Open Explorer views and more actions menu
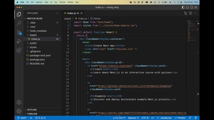Screen dimensions: 214x120 tap(57, 13)
